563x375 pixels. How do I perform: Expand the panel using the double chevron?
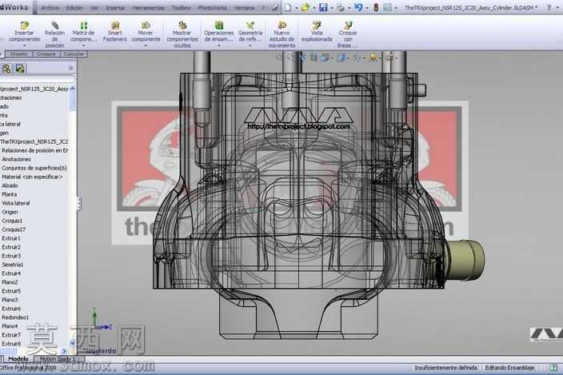tap(70, 68)
